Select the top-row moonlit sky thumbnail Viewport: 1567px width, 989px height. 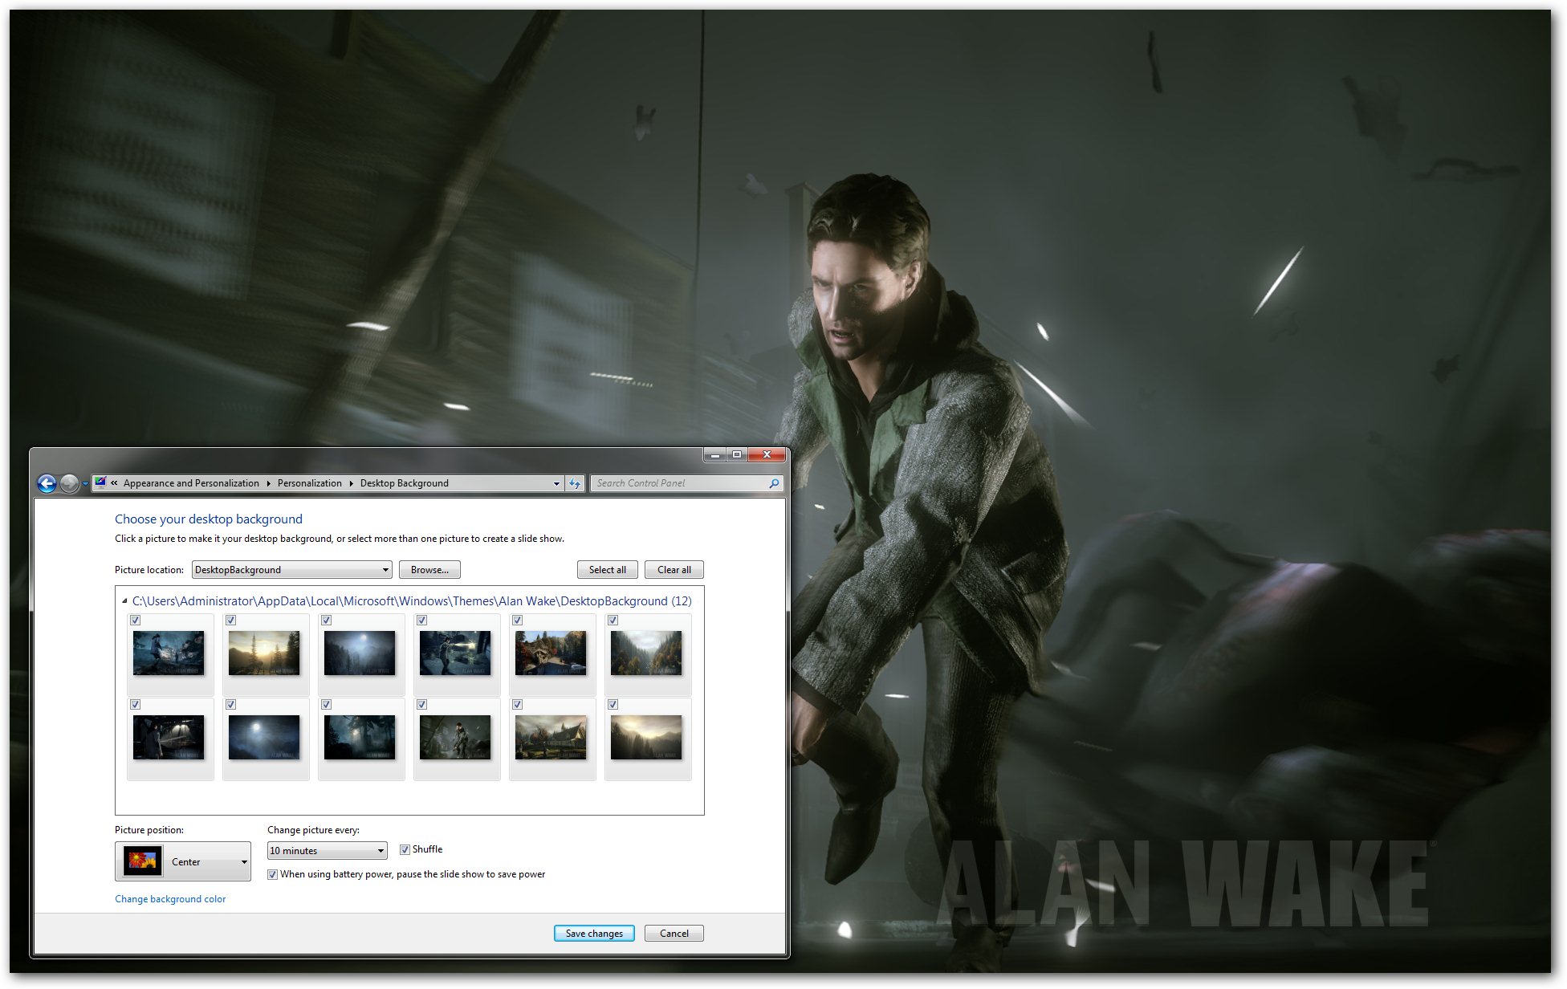point(360,653)
